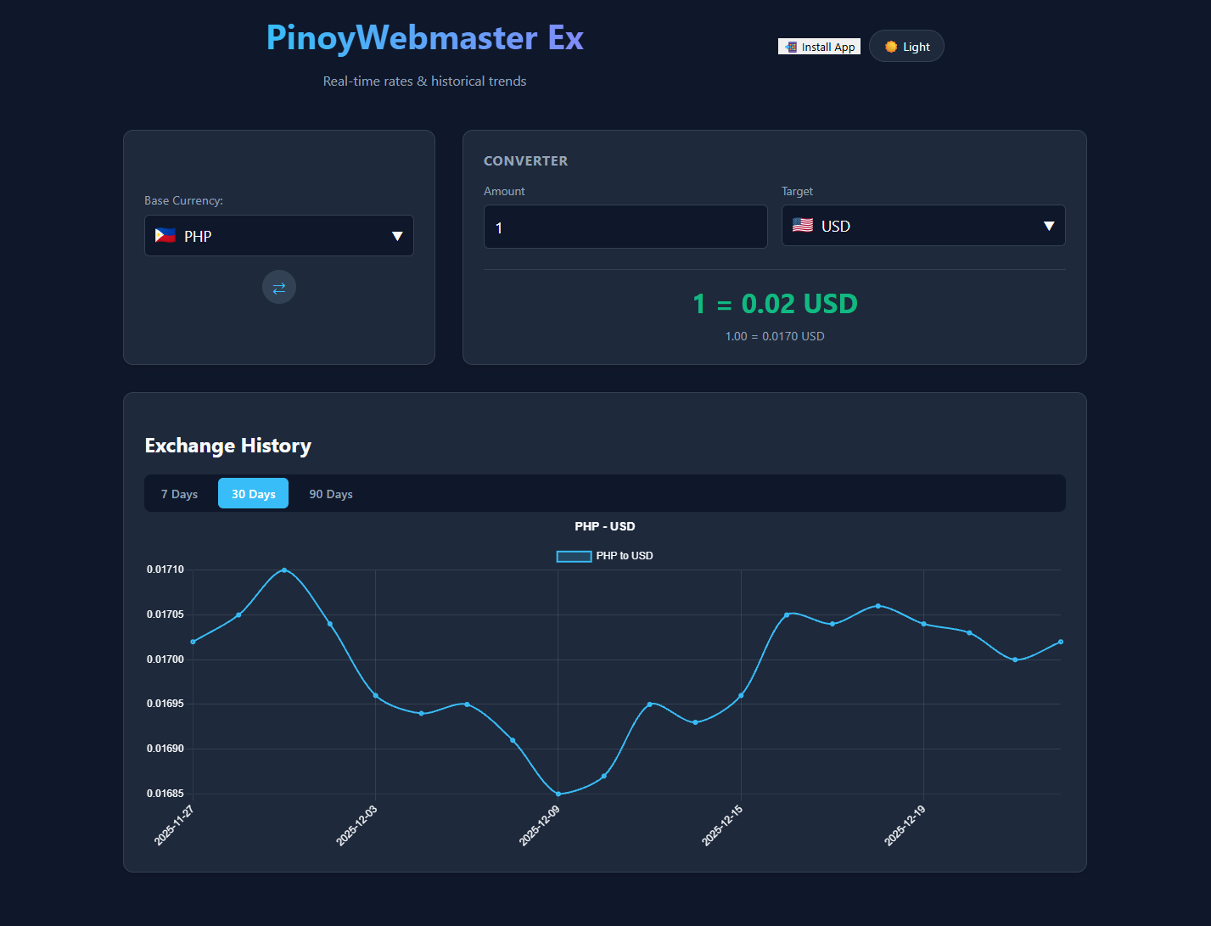Switch the theme to Light mode
The image size is (1211, 926).
pos(906,46)
